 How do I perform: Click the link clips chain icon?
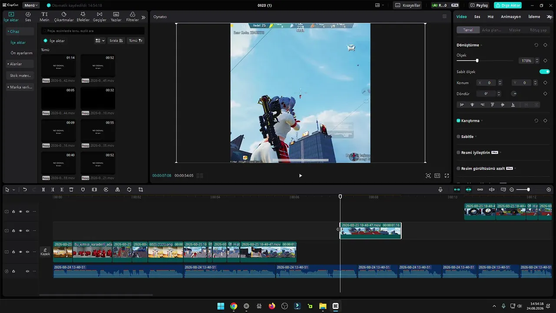480,190
